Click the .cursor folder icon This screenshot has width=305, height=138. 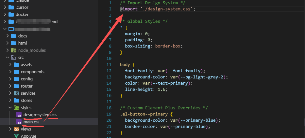(x=11, y=7)
